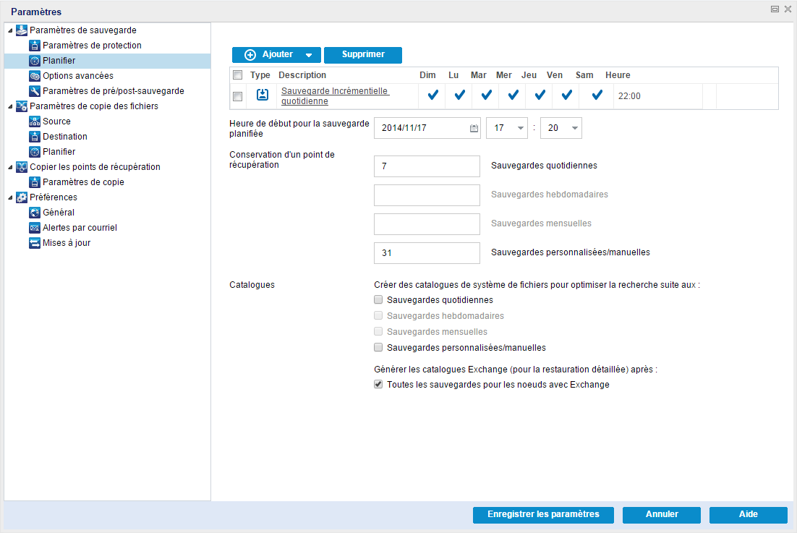The height and width of the screenshot is (533, 797).
Task: Click the daily backups retention field
Action: coord(427,166)
